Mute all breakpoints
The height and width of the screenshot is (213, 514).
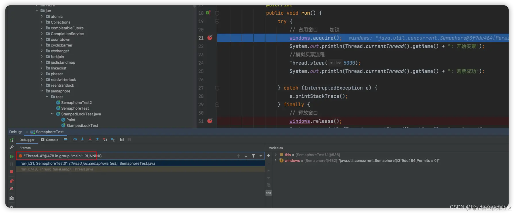[11, 189]
